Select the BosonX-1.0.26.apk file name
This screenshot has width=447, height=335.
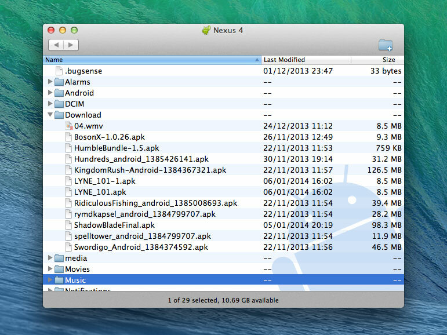click(110, 137)
